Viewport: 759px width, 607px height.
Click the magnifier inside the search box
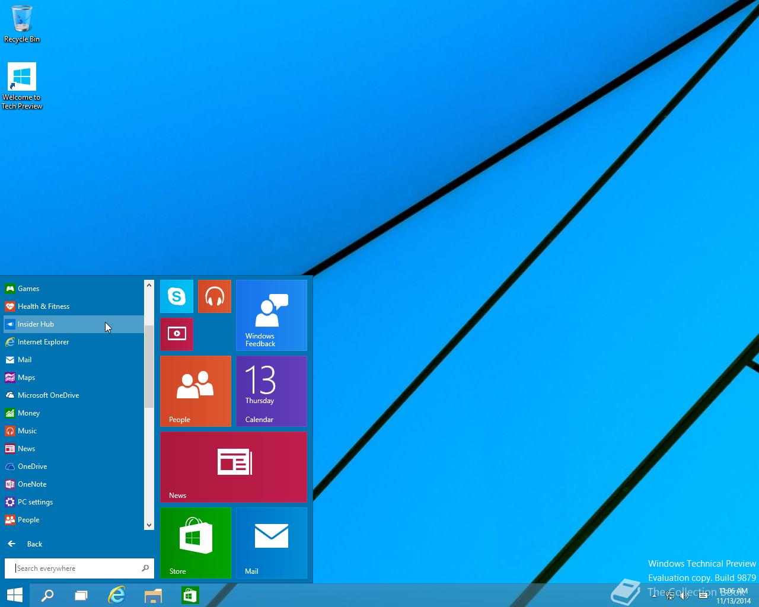tap(145, 568)
